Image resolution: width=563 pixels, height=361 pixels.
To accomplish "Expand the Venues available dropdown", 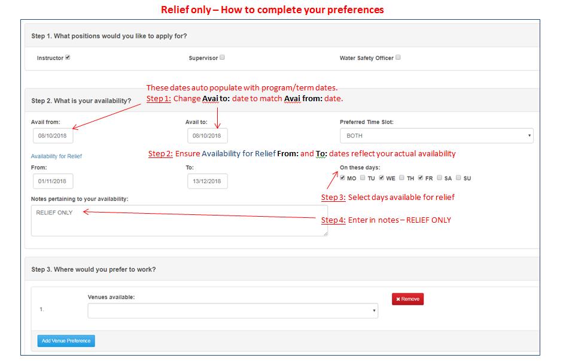I will tap(233, 311).
